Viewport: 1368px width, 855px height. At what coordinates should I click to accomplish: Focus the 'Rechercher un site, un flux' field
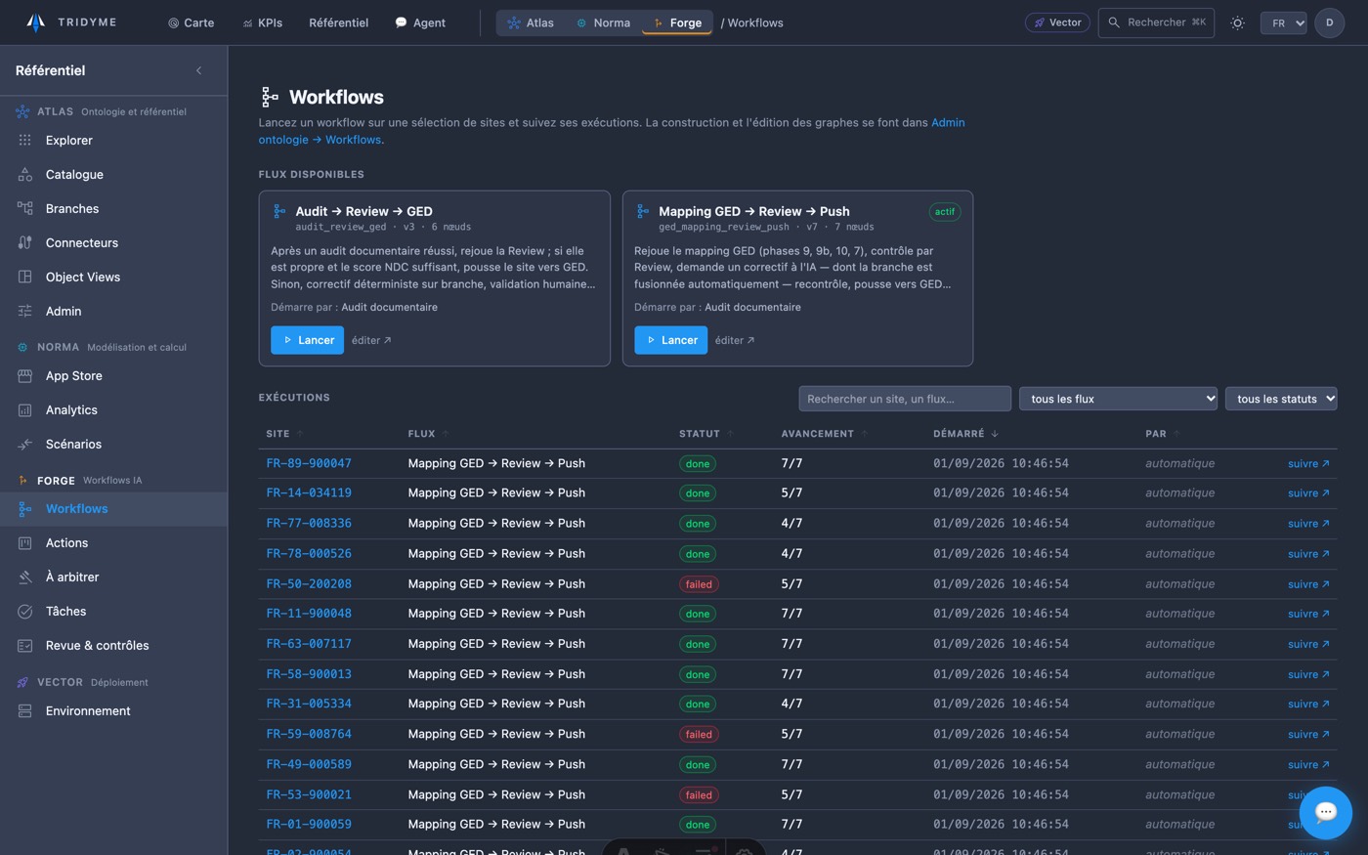coord(905,399)
